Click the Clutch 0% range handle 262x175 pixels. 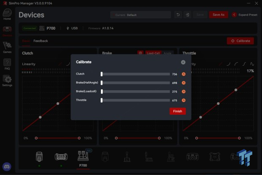36,138
